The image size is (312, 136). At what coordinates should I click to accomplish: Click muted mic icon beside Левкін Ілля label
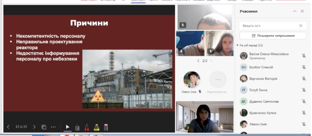[x=200, y=92]
